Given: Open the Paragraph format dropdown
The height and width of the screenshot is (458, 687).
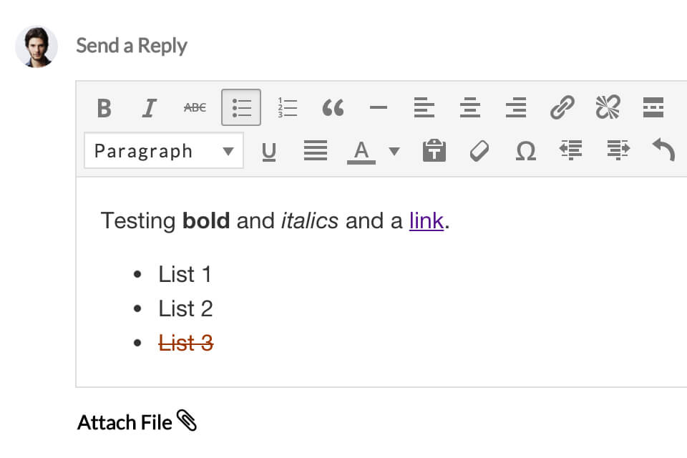Looking at the screenshot, I should (164, 151).
